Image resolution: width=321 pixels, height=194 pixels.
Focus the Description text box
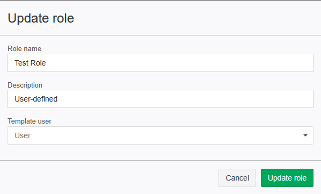click(x=160, y=99)
